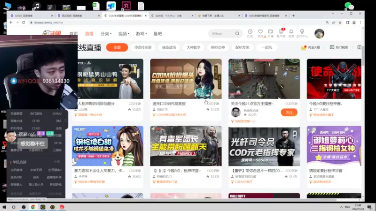Open the 客户端 download icon with badge
Viewport: 376px width, 211px height.
(x=281, y=33)
